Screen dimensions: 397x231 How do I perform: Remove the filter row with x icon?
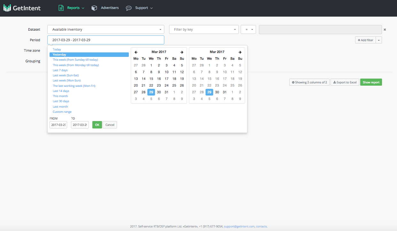click(385, 30)
